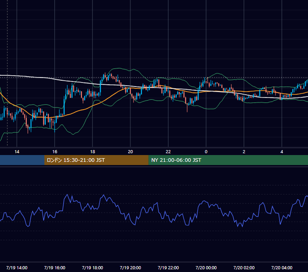Click the hour 0 axis label
Viewport: 308px width, 272px height.
(206, 152)
